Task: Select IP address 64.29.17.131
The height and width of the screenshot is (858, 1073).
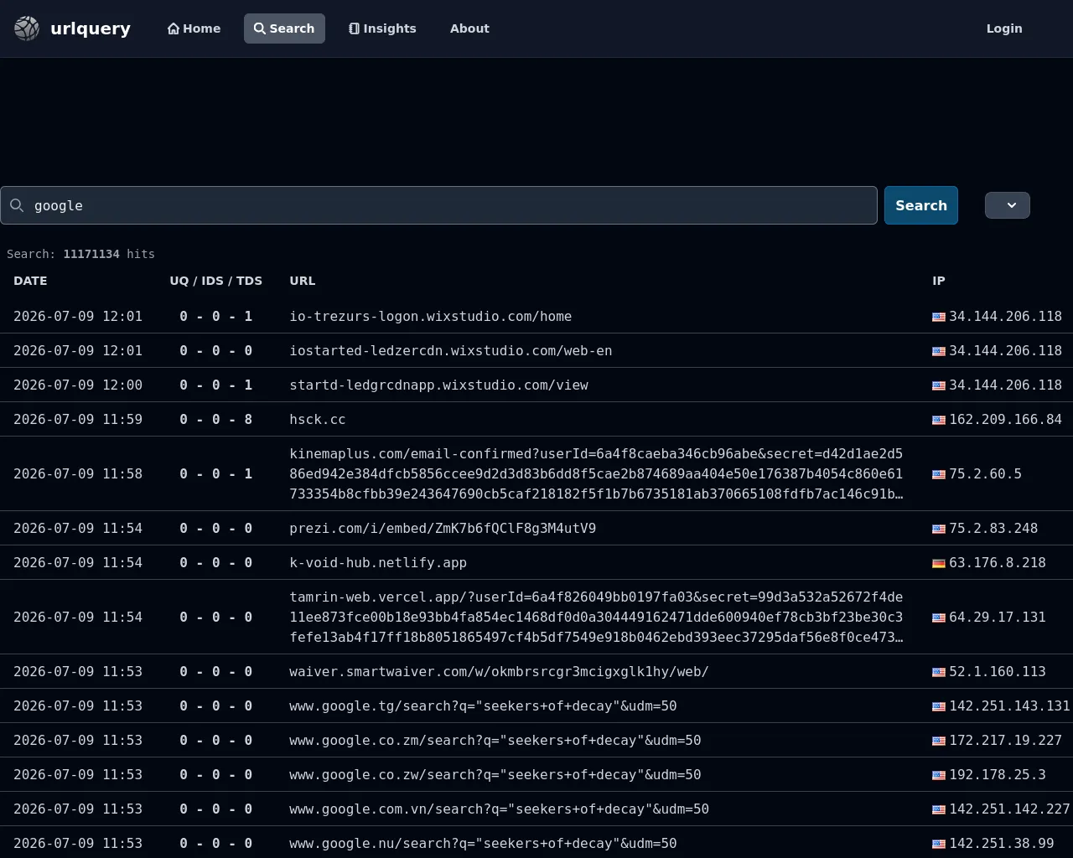Action: point(998,618)
